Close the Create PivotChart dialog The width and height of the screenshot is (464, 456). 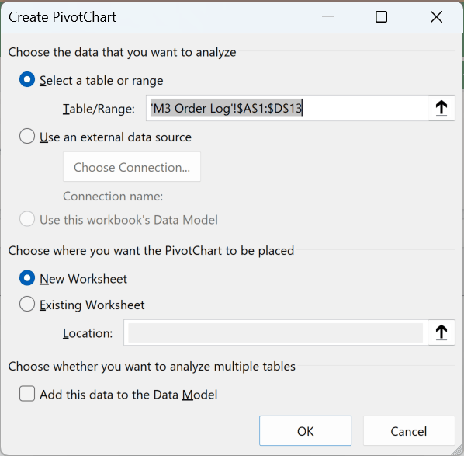click(436, 17)
